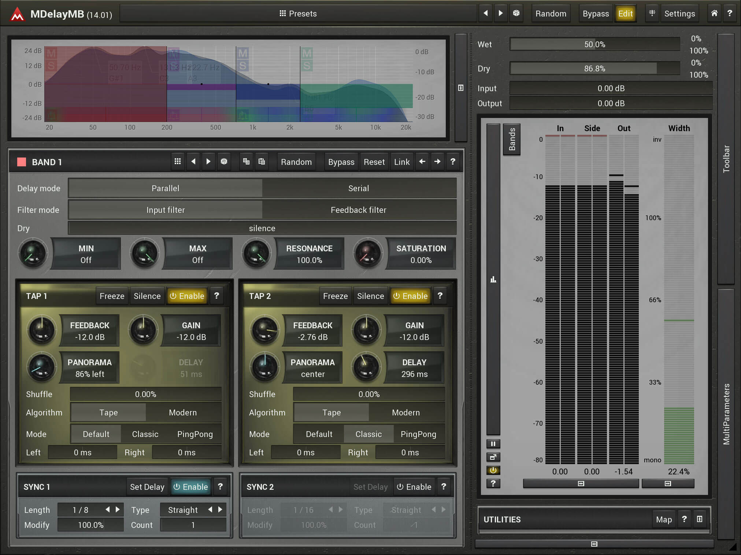This screenshot has height=555, width=741.
Task: Select next Band 1 preset arrow
Action: coord(208,162)
